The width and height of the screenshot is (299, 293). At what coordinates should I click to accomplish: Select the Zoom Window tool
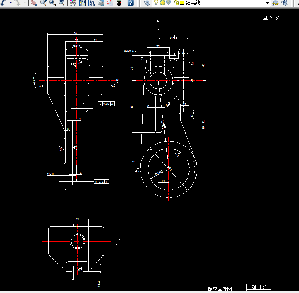click(53, 3)
